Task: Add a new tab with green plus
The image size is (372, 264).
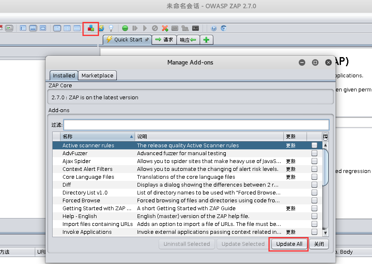Action: click(206, 40)
